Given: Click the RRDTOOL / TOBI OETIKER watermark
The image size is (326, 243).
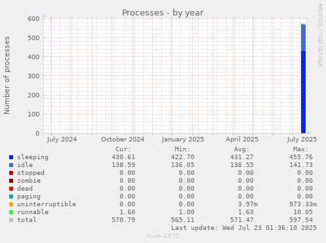Looking at the screenshot, I should (x=319, y=35).
